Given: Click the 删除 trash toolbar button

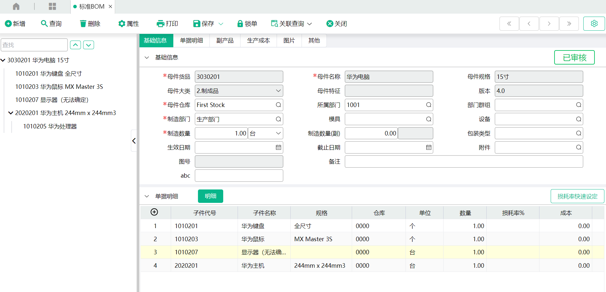Looking at the screenshot, I should tap(90, 24).
